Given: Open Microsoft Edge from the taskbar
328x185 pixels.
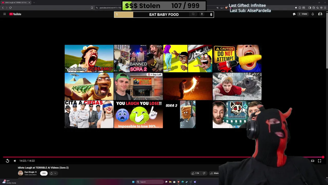Looking at the screenshot, I should click(182, 182).
